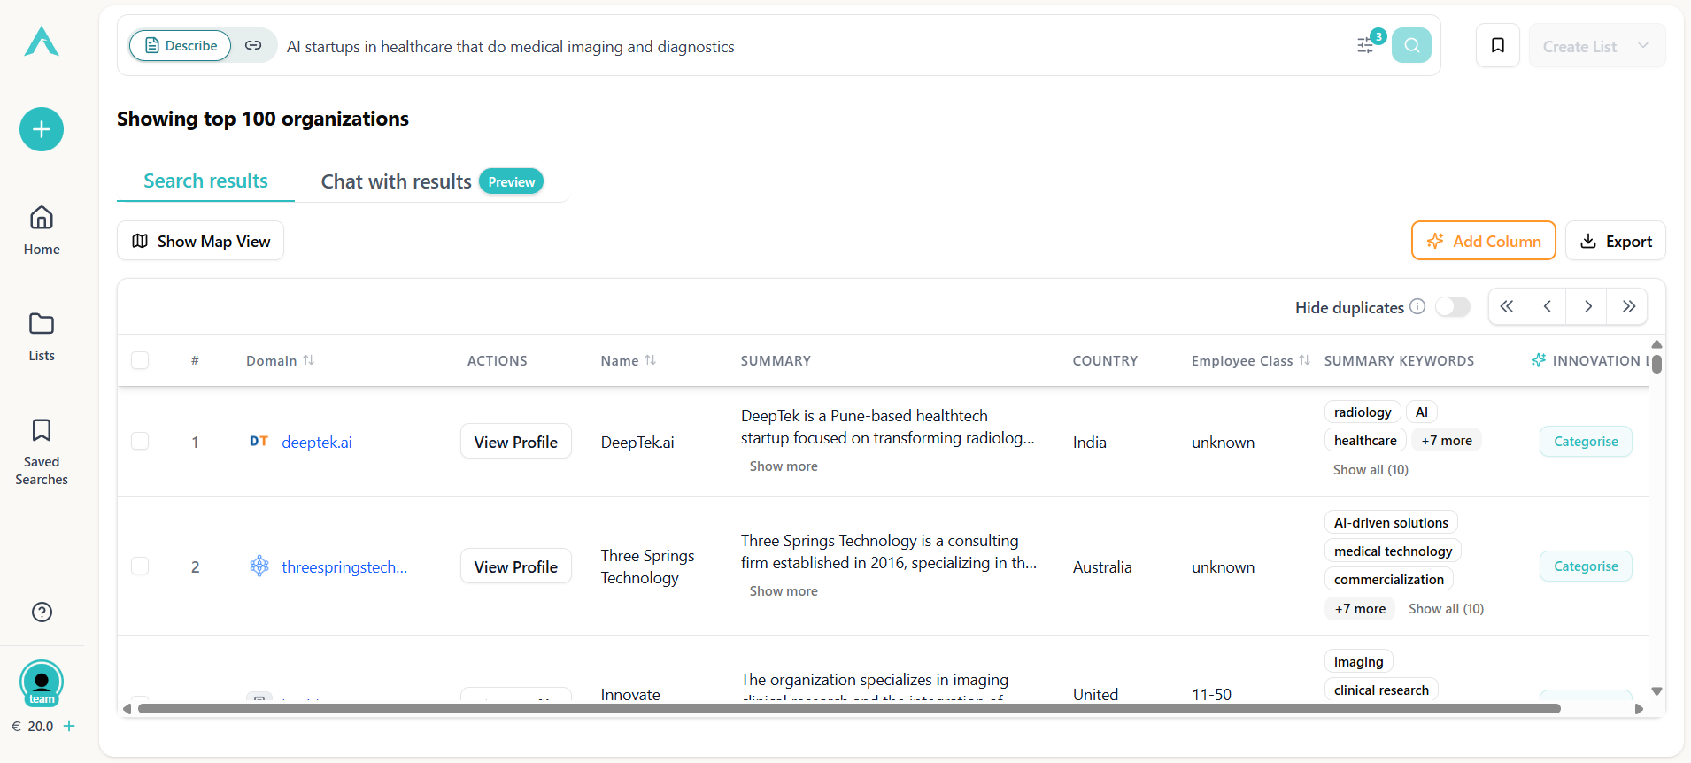Toggle Hide duplicates switch
Screen dimensions: 1691x763
[1452, 306]
